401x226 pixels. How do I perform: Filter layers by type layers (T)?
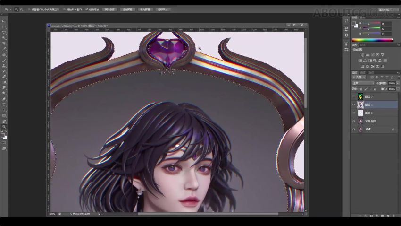(382, 78)
